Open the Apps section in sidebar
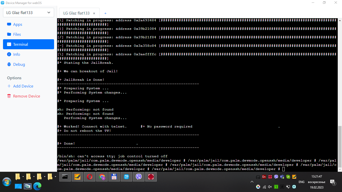 pyautogui.click(x=18, y=24)
